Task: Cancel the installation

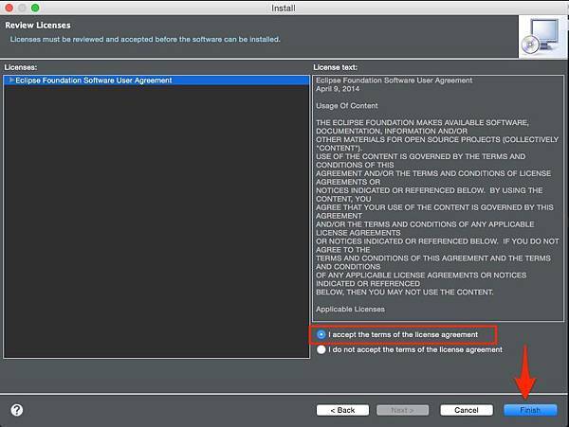Action: click(x=467, y=410)
